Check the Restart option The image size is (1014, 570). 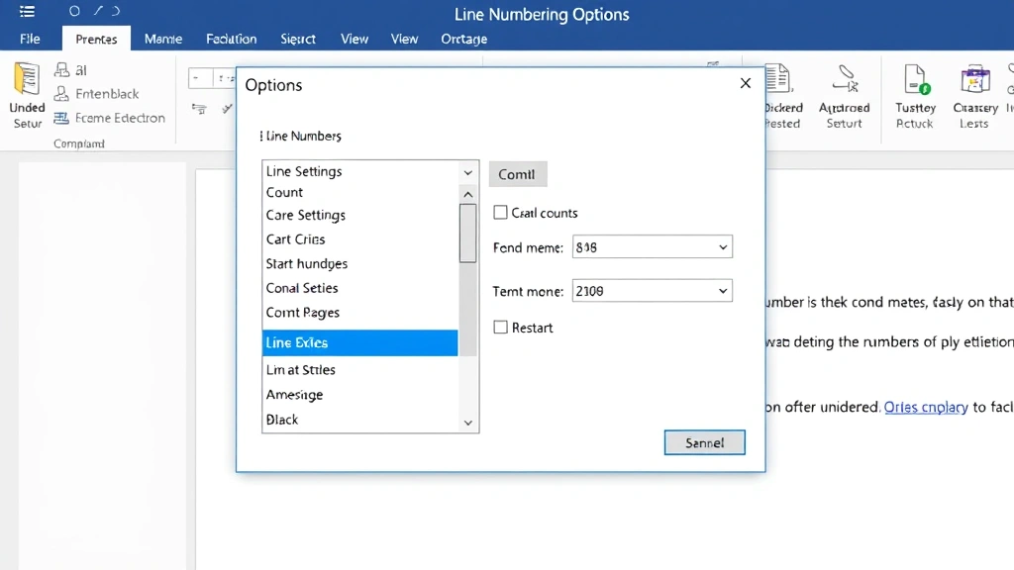(x=500, y=328)
